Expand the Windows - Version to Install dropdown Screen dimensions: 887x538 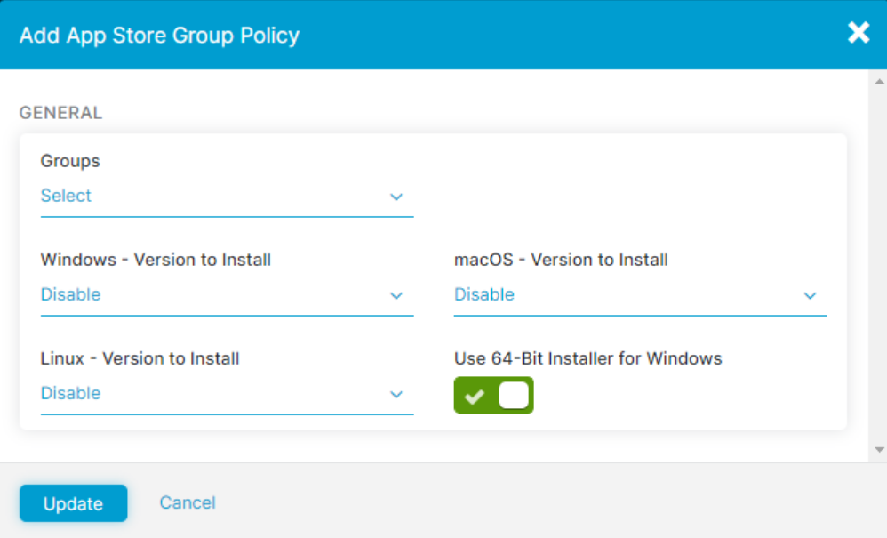point(226,294)
